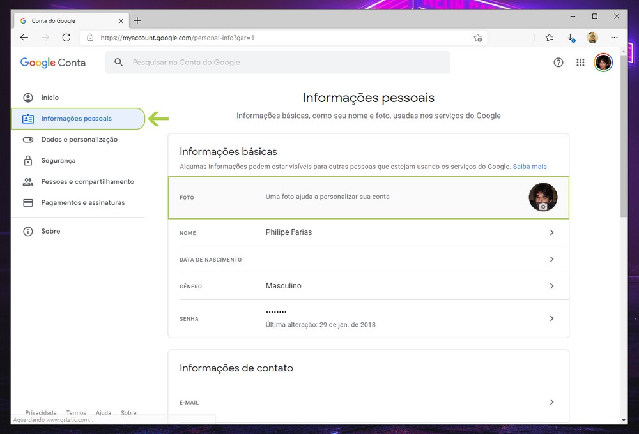Open browser settings three-dot menu
Screen dimensions: 639x434
[614, 38]
